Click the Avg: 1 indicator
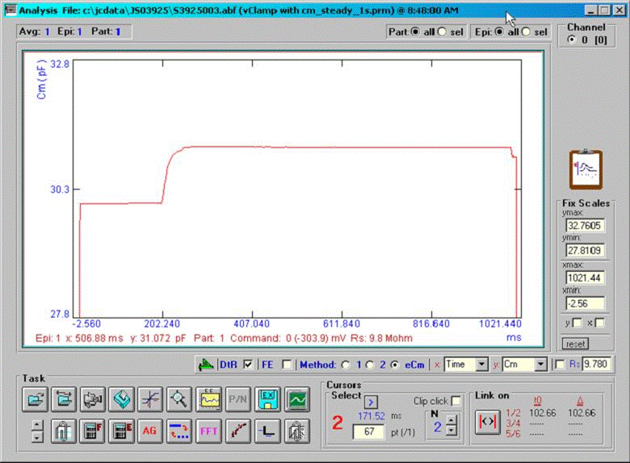This screenshot has width=630, height=463. click(35, 31)
